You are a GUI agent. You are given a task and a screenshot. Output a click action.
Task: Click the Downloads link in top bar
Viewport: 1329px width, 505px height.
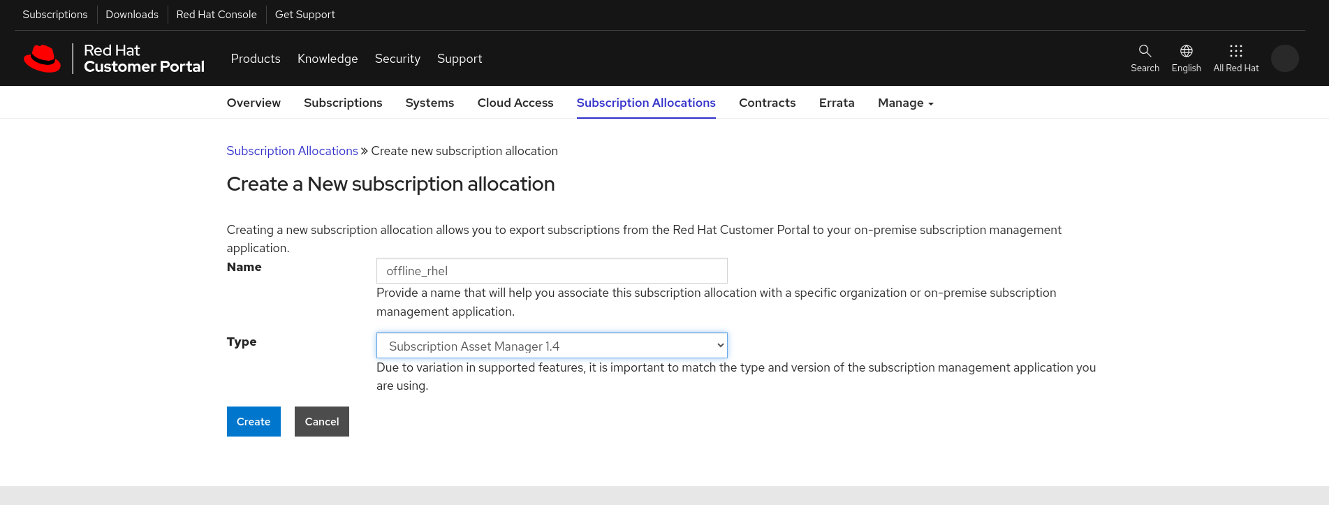pyautogui.click(x=132, y=15)
